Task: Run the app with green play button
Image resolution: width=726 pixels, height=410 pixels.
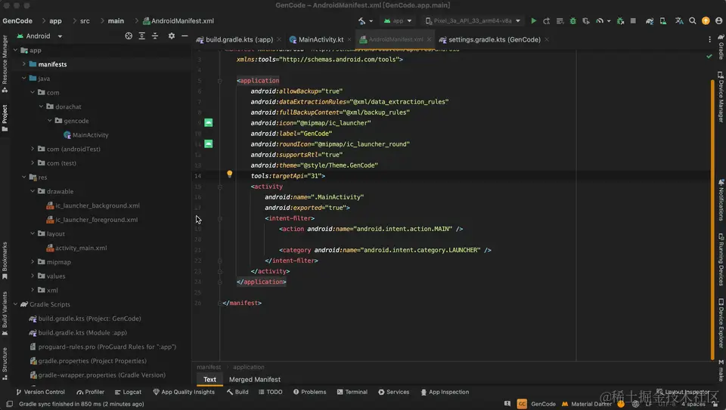Action: [534, 21]
